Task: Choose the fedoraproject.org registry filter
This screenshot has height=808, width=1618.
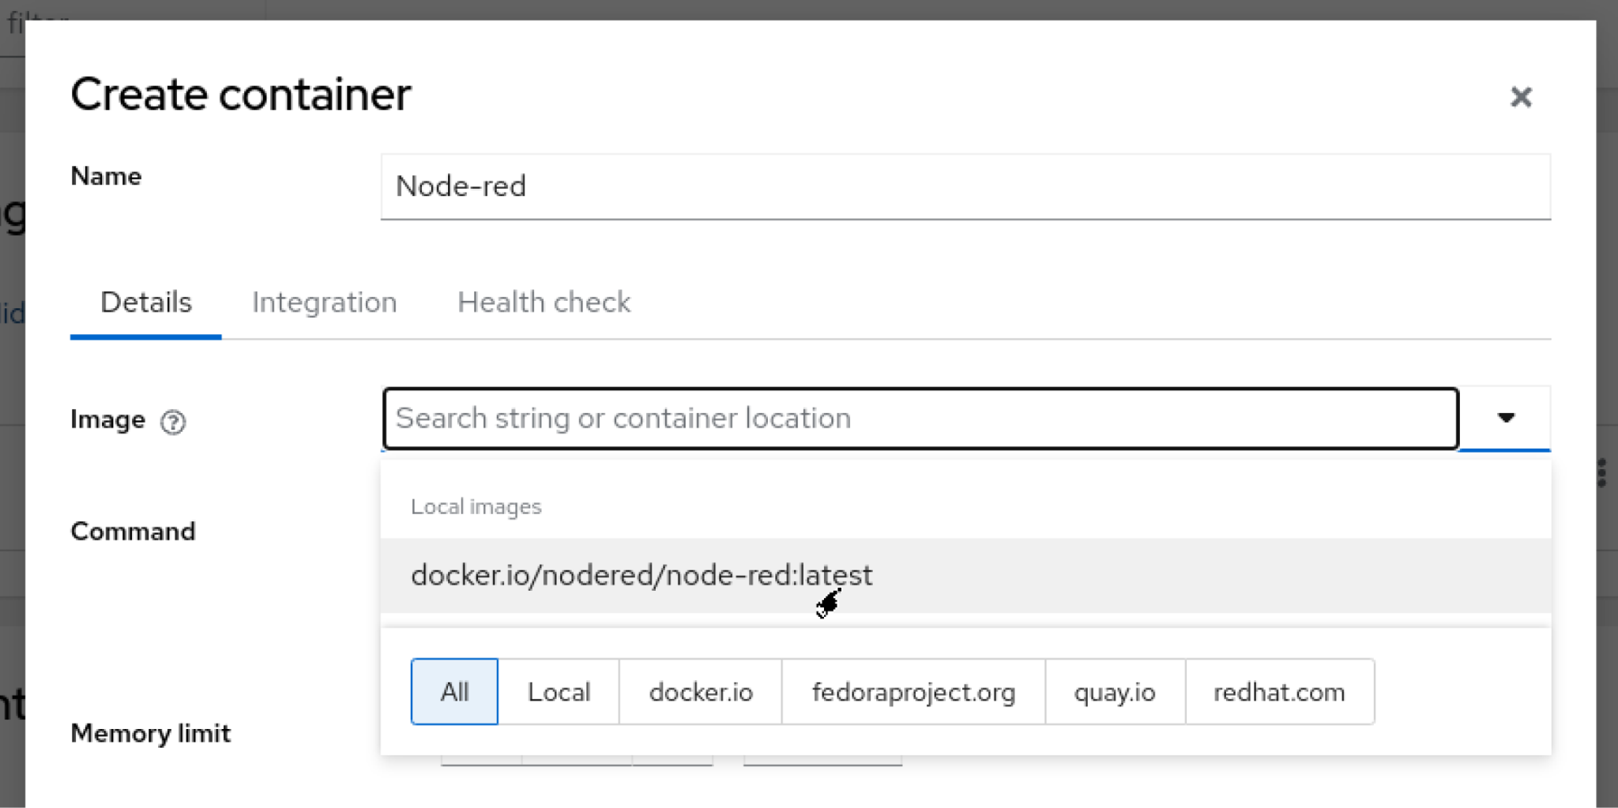Action: click(913, 692)
